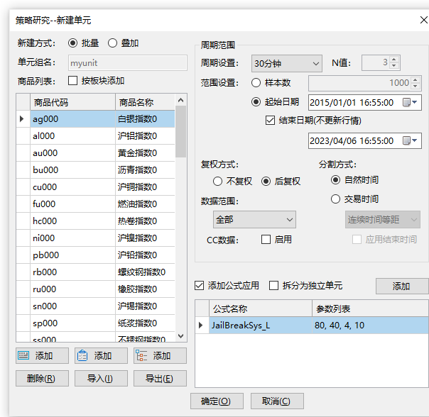Enable the 按板块添加 checkbox
The image size is (429, 417).
(x=73, y=81)
